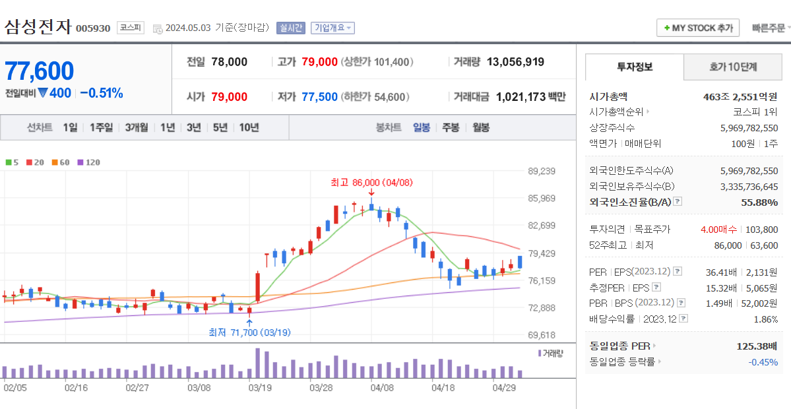Click the 04/29 date label on chart axis
Screen dimensions: 791x409
[x=503, y=389]
